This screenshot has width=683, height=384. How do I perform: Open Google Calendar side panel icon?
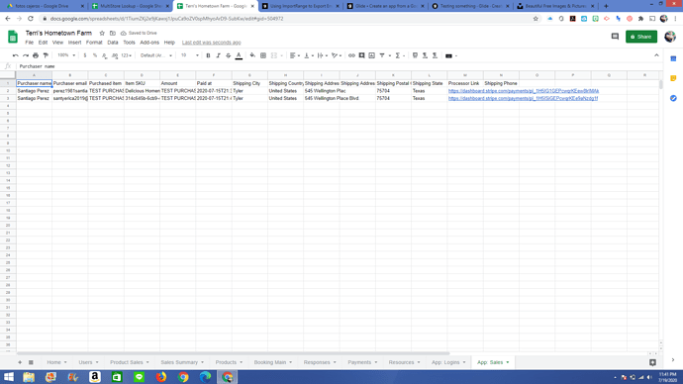tap(673, 58)
